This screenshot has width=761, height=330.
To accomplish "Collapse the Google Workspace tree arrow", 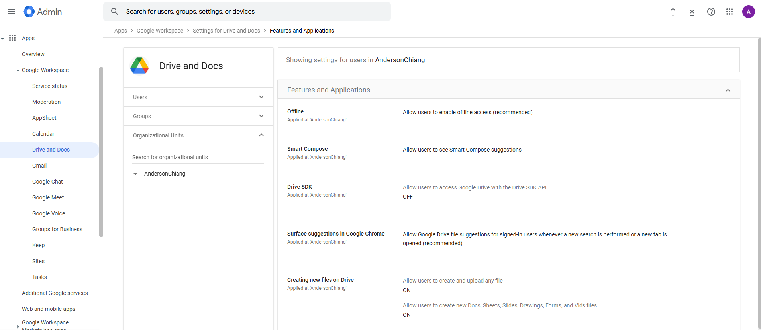I will click(x=18, y=70).
